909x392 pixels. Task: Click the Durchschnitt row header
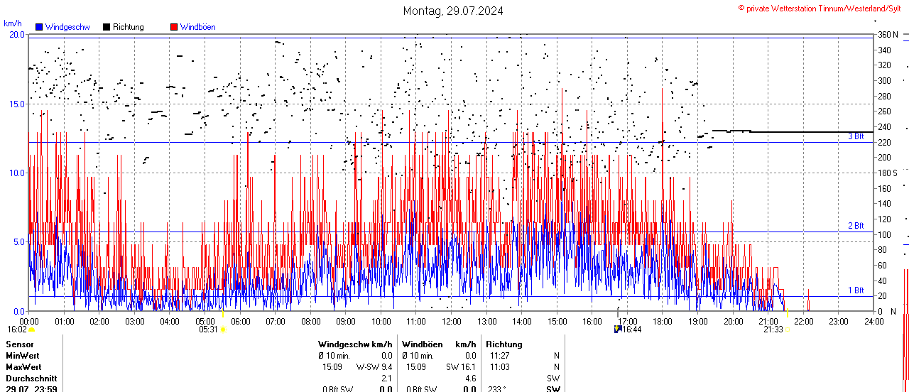[x=31, y=379]
